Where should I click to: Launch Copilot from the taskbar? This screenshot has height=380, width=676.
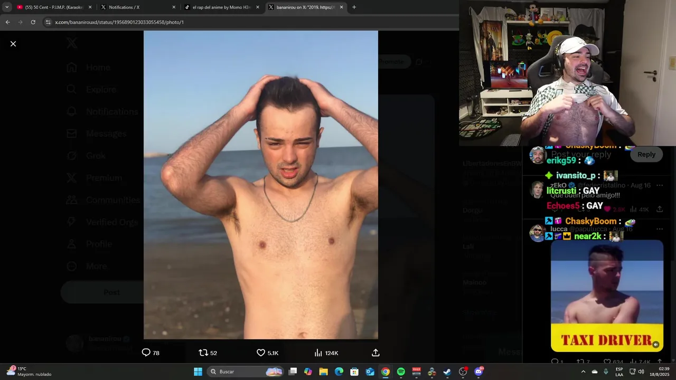tap(308, 372)
